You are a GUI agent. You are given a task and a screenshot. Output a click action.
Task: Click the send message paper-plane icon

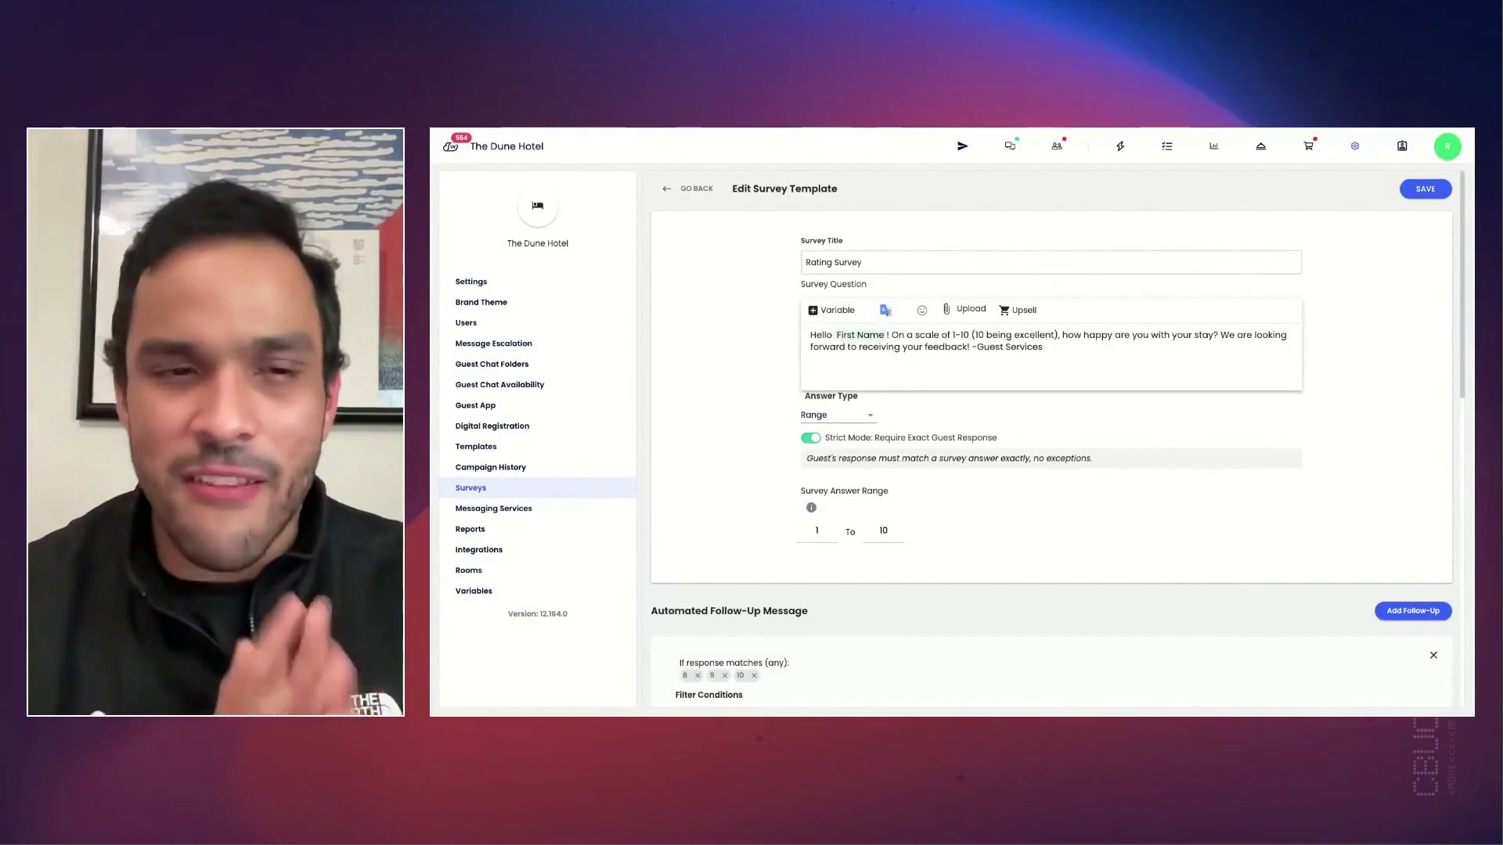(x=962, y=146)
